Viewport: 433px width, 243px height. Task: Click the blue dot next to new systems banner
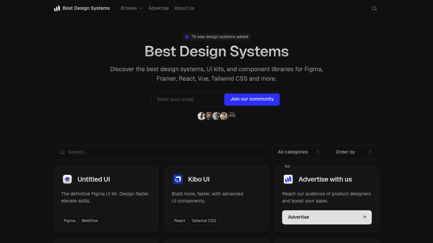187,36
